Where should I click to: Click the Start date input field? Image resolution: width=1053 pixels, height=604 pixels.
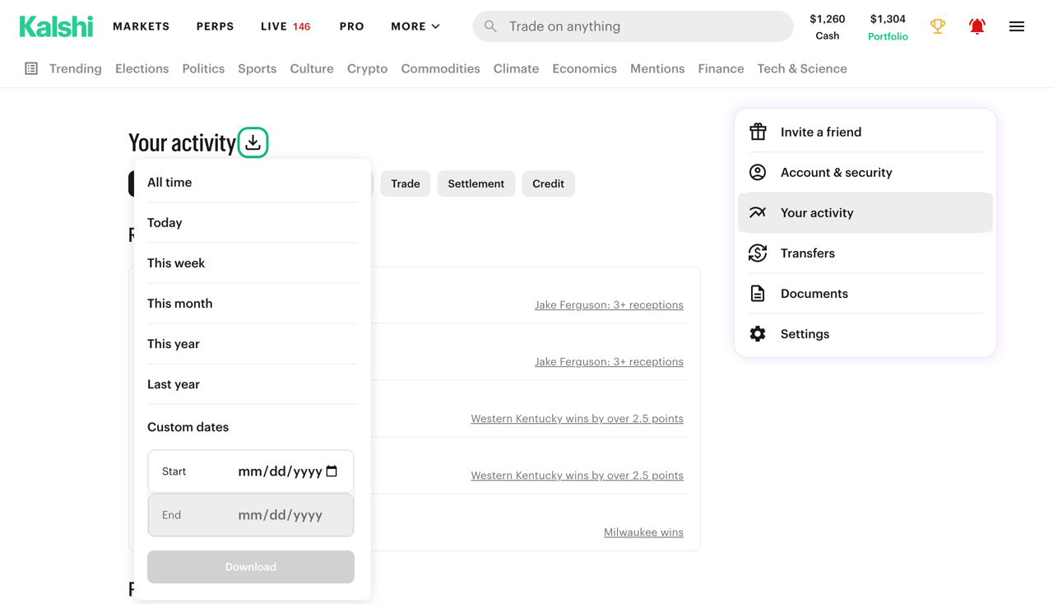pyautogui.click(x=251, y=472)
